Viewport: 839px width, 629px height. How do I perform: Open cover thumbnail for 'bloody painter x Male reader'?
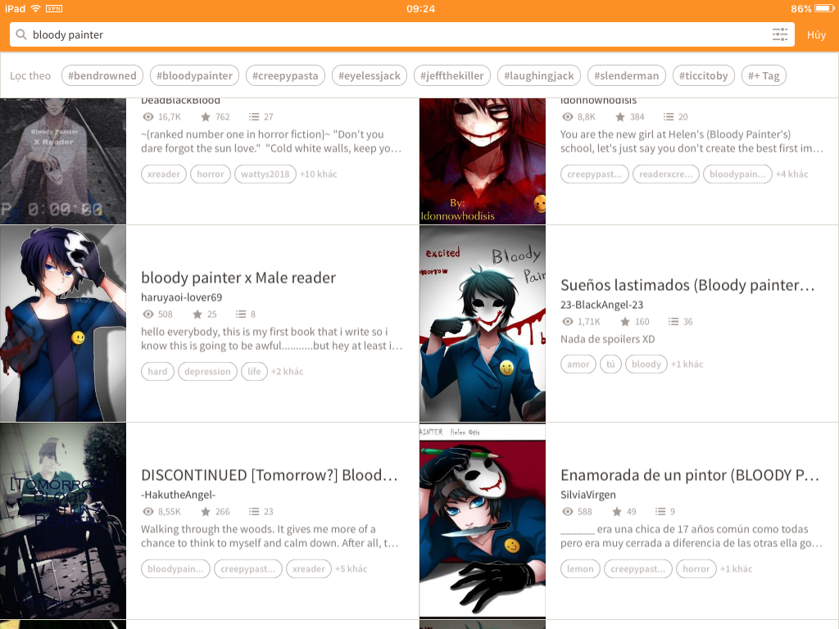63,324
